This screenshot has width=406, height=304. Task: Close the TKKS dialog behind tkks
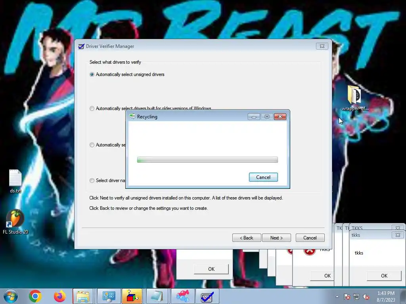398,228
